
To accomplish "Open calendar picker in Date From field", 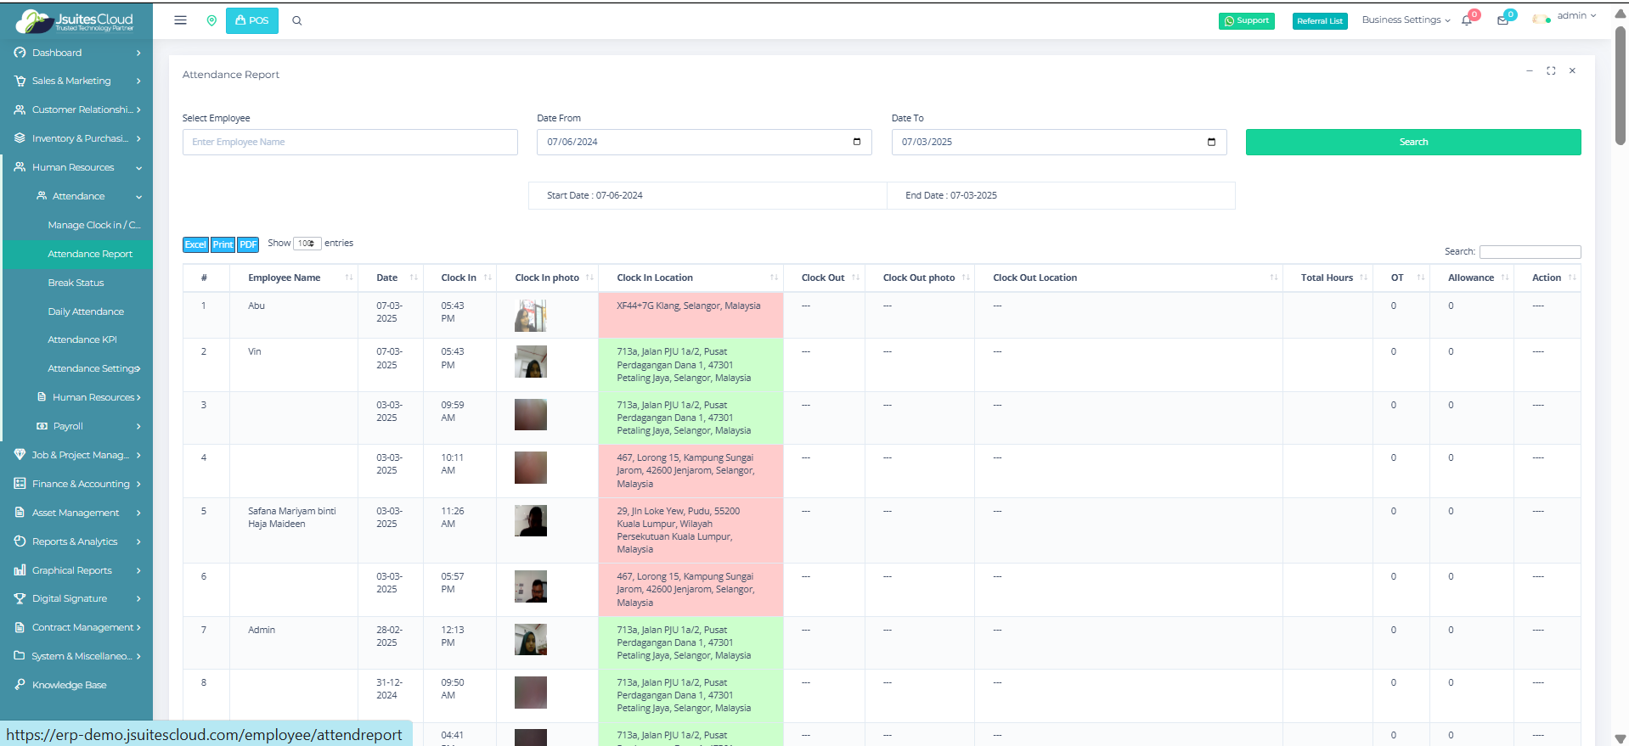I will [857, 142].
